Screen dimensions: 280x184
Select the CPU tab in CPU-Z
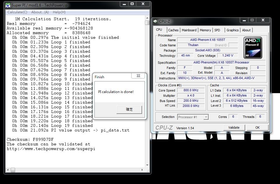(159, 30)
